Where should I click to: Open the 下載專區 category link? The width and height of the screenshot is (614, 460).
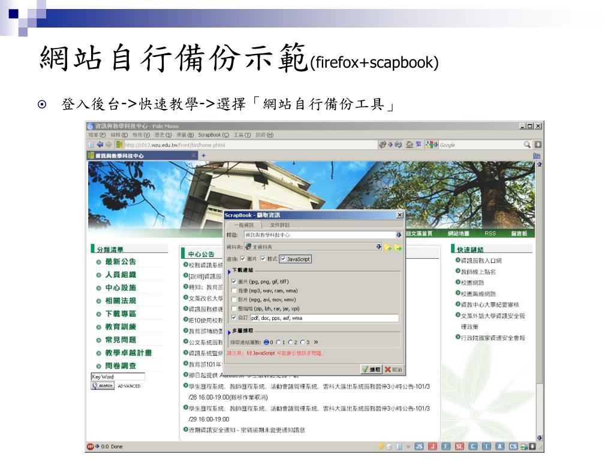pyautogui.click(x=121, y=314)
